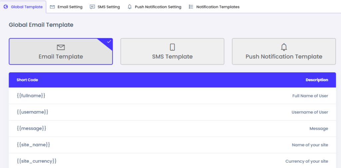341x168 pixels.
Task: Select the Email Template card label
Action: click(61, 56)
